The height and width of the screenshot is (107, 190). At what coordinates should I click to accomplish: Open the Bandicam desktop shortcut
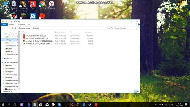pyautogui.click(x=14, y=16)
